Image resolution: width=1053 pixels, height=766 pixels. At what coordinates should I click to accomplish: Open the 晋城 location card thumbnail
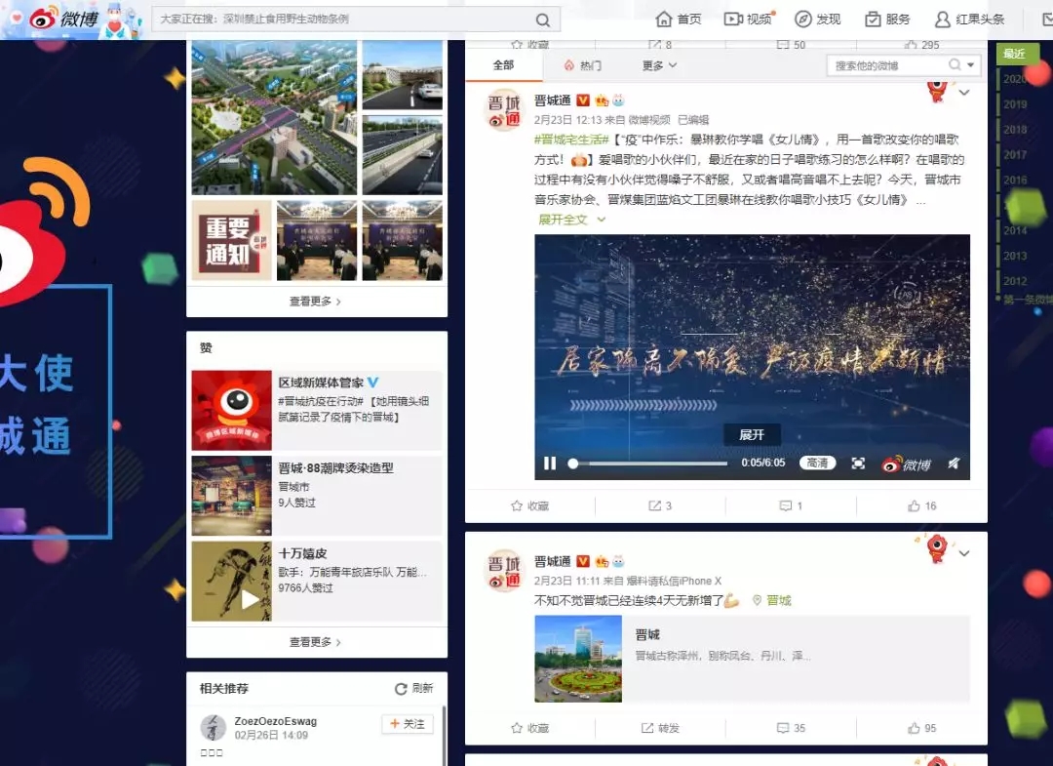[x=578, y=659]
